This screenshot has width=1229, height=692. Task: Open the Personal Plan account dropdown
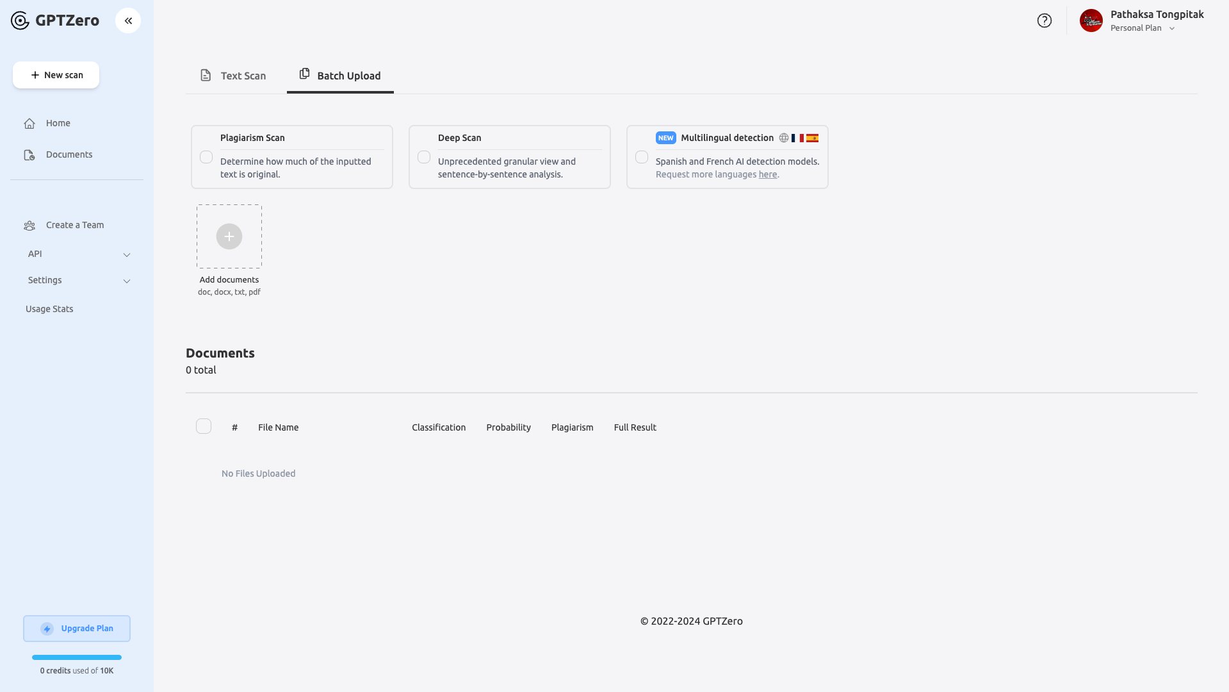[1171, 28]
